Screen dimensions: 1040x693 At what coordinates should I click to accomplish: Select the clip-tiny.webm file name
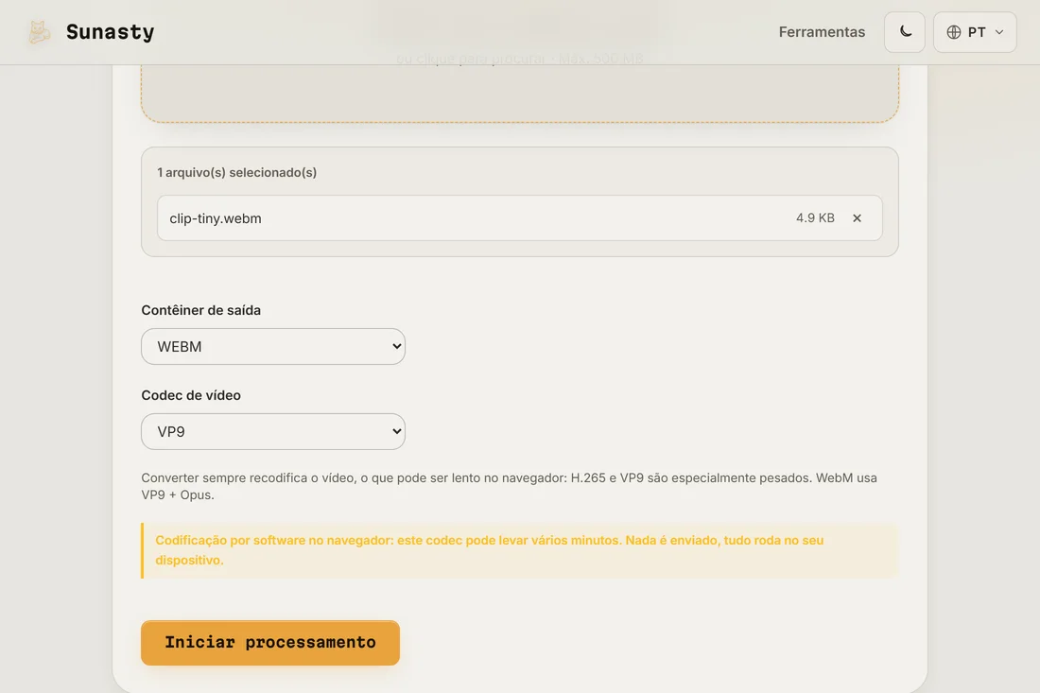click(x=216, y=218)
